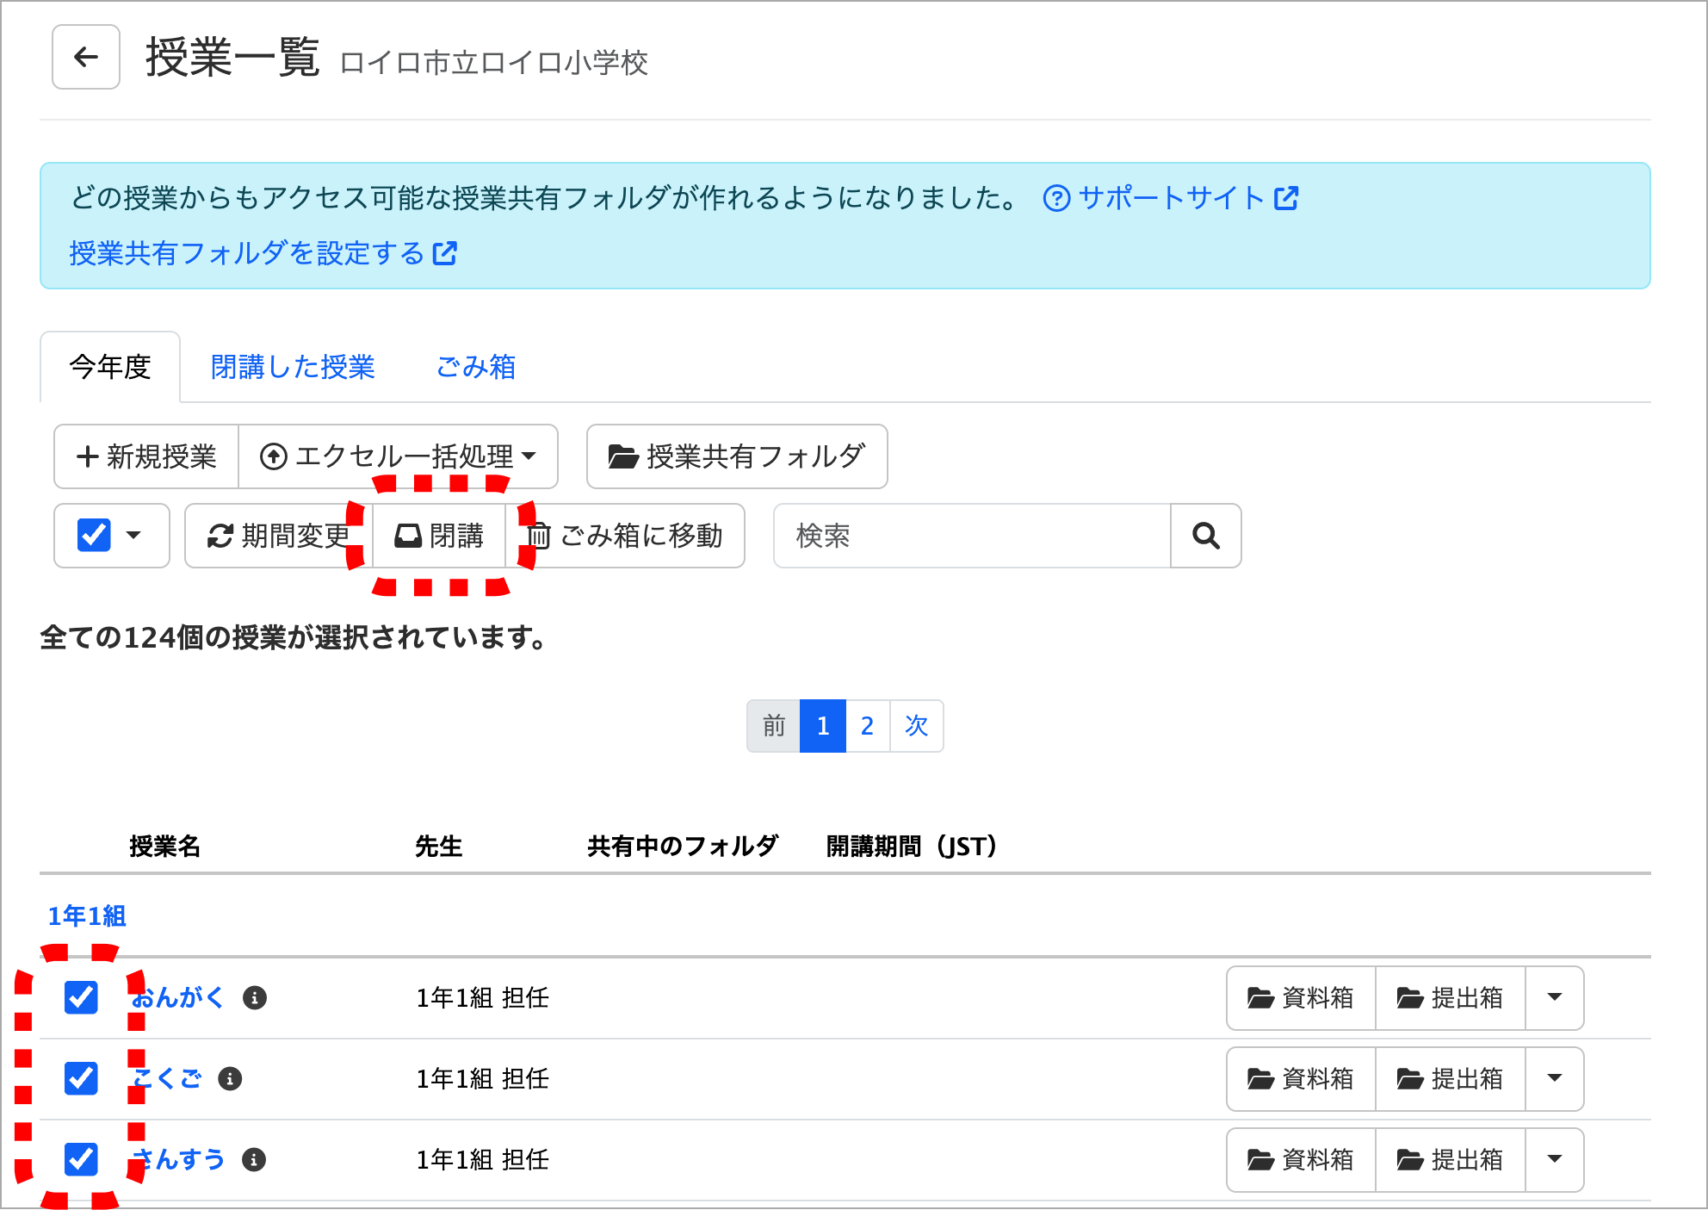Screen dimensions: 1708x1210
Task: Click info icon beside さんすう
Action: click(254, 1159)
